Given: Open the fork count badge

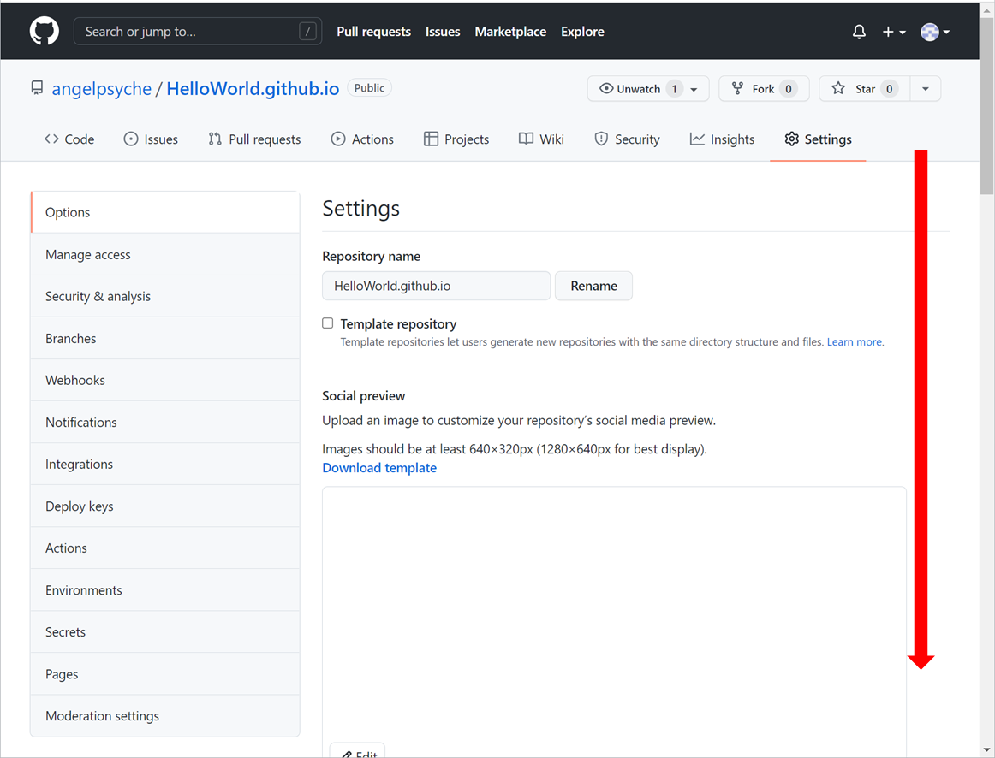Looking at the screenshot, I should tap(788, 89).
